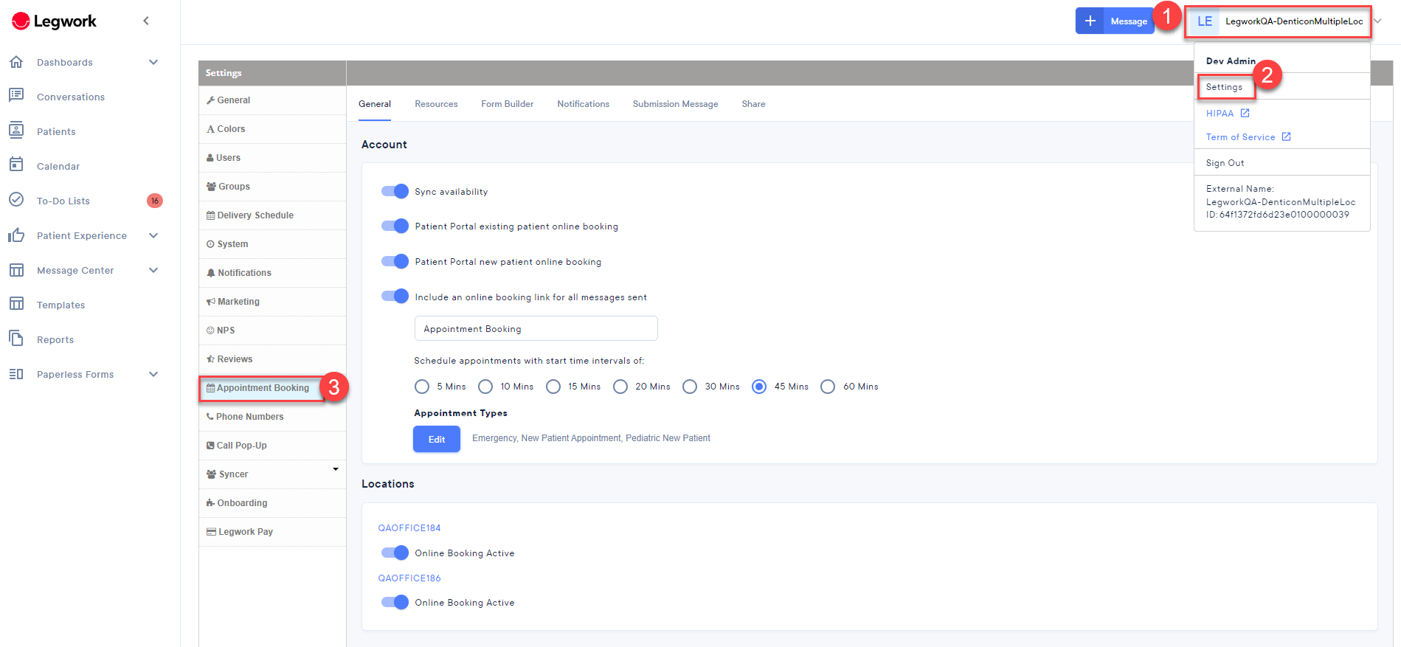Click the Appointment Booking text input field
This screenshot has height=647, width=1401.
click(x=536, y=329)
